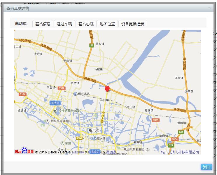Click the G104 shield near 柯桥区
The image size is (217, 175).
(22, 94)
